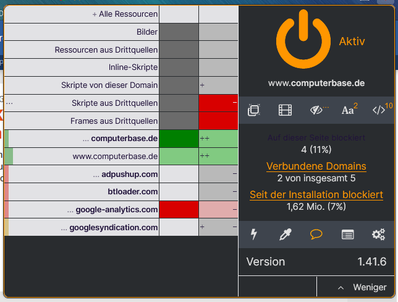The height and width of the screenshot is (302, 398).
Task: Toggle large media elements blocking icon
Action: (x=285, y=110)
